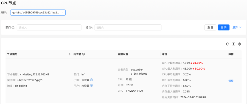Screen dimensions: 247x104
Task: Click help icon next to 用户 未设置
Action: point(91,85)
